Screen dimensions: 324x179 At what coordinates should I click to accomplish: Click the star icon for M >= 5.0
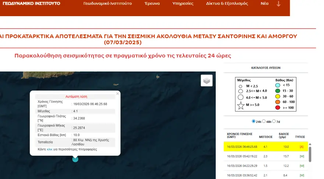(x=241, y=106)
